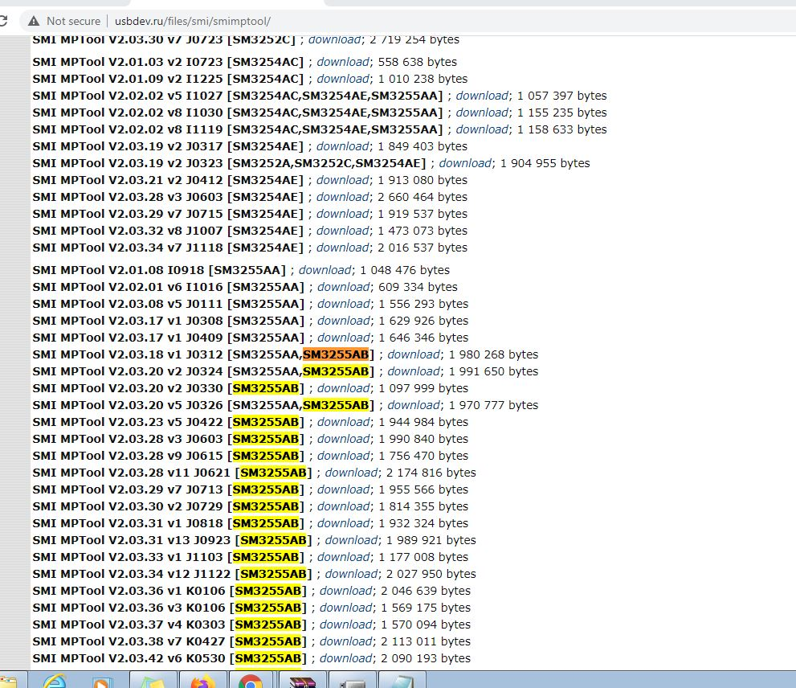Open WinRAR from the taskbar

pos(301,682)
